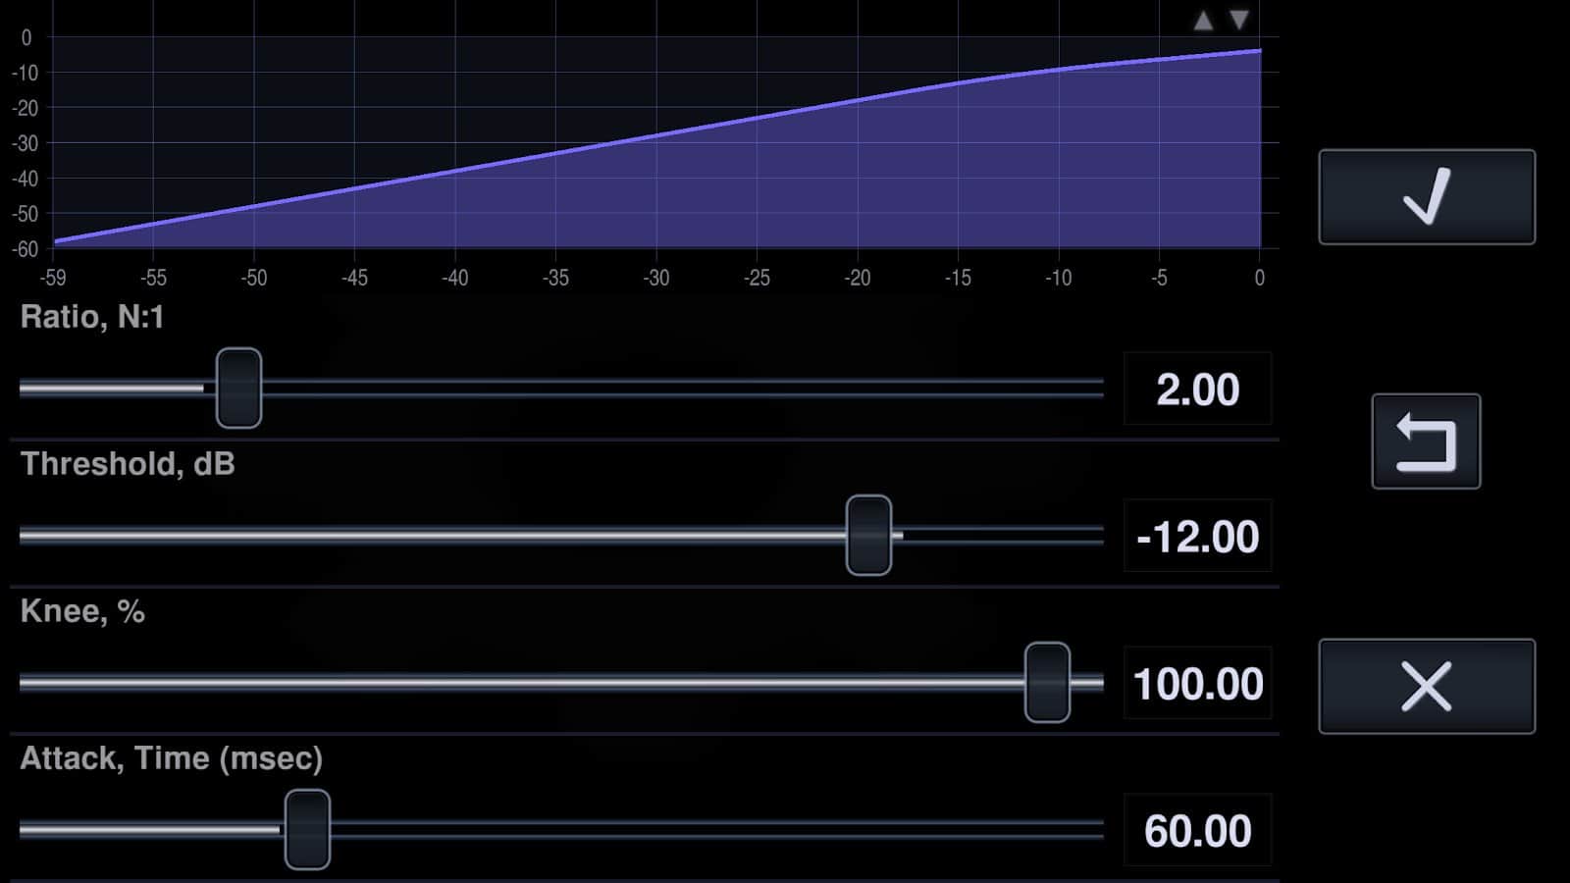Click the Threshold slider handle
The height and width of the screenshot is (883, 1570).
(x=868, y=536)
